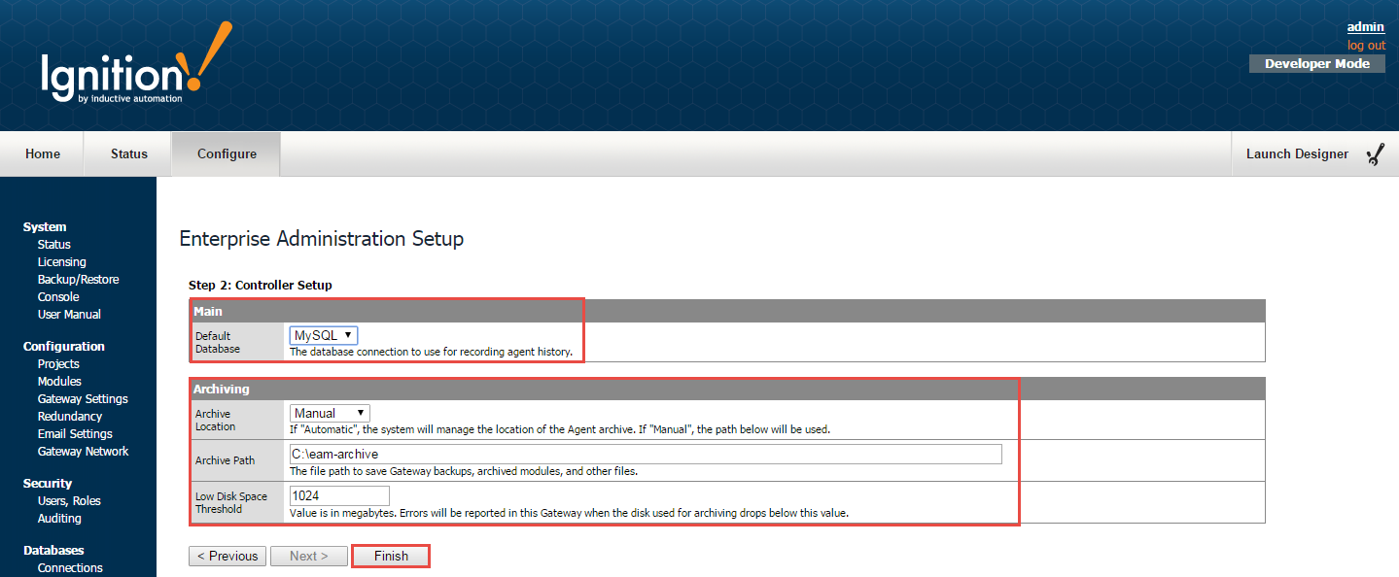
Task: Click Launch Designer
Action: coord(1297,153)
